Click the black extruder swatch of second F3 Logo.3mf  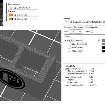(x=104, y=51)
